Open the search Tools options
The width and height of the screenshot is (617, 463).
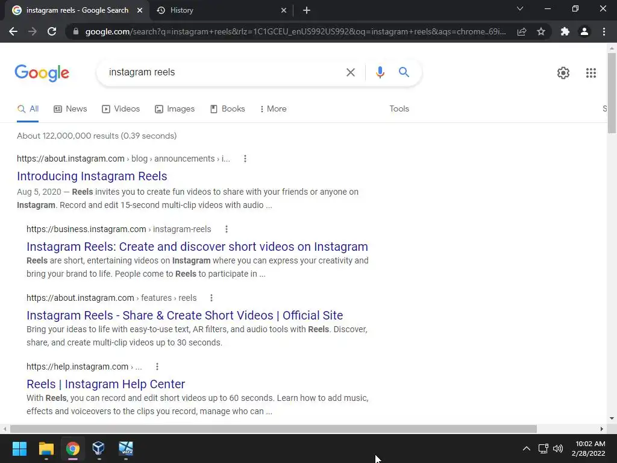point(399,109)
